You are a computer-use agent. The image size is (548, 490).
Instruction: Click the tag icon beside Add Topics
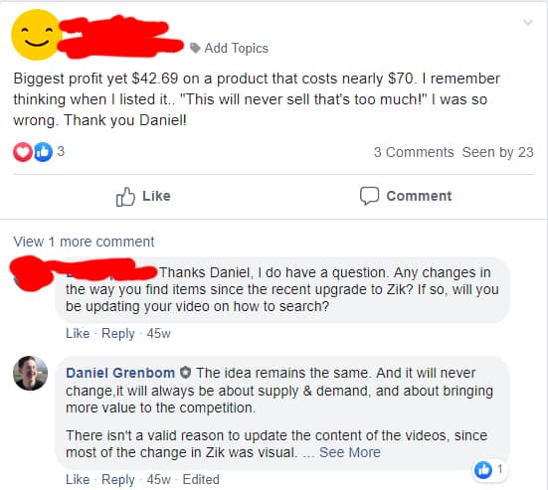[195, 48]
